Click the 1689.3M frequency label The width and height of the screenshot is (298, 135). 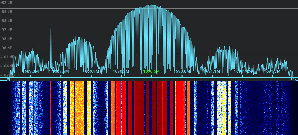[x=31, y=71]
